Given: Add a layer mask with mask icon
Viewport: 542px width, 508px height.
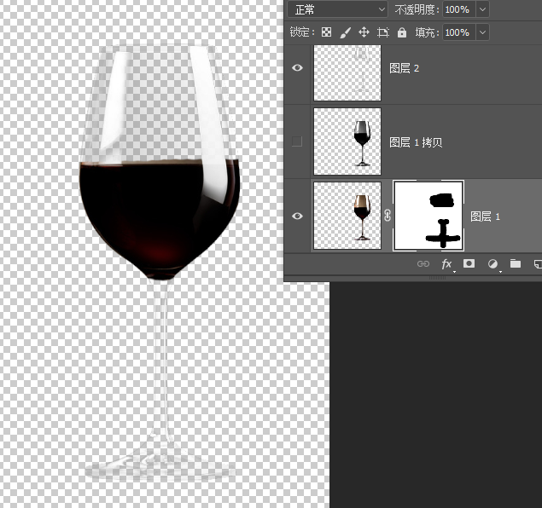Looking at the screenshot, I should 469,264.
